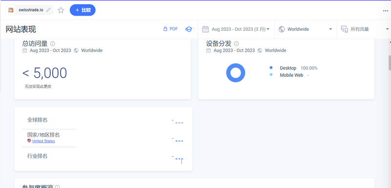The height and width of the screenshot is (188, 391).
Task: Star swisstrade.io as a favorite
Action: click(x=61, y=10)
